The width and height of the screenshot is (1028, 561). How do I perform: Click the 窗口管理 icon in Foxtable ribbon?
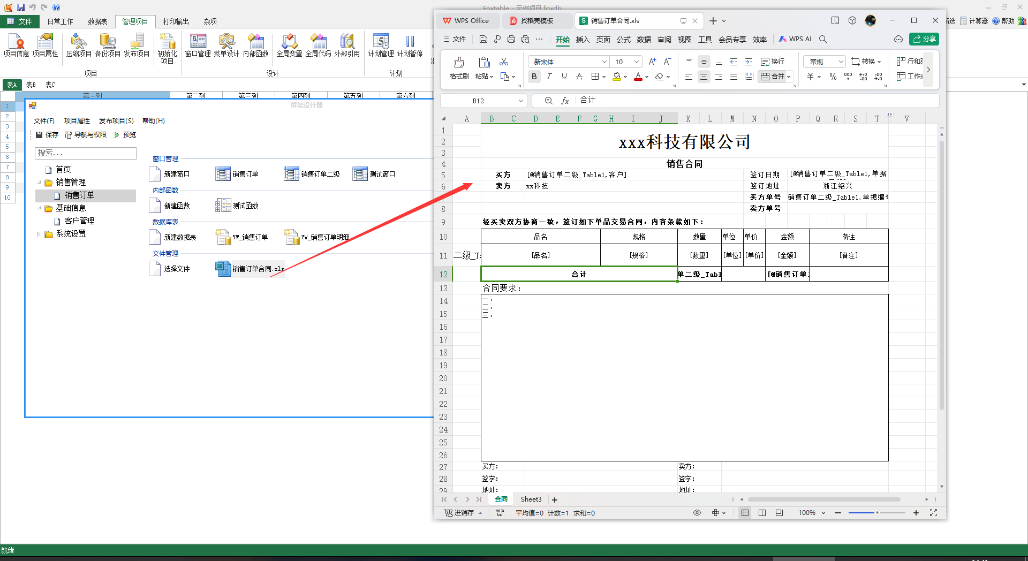(198, 45)
